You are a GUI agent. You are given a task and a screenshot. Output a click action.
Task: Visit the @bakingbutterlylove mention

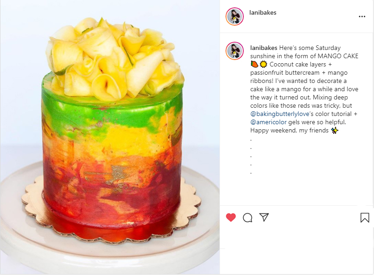click(x=280, y=114)
